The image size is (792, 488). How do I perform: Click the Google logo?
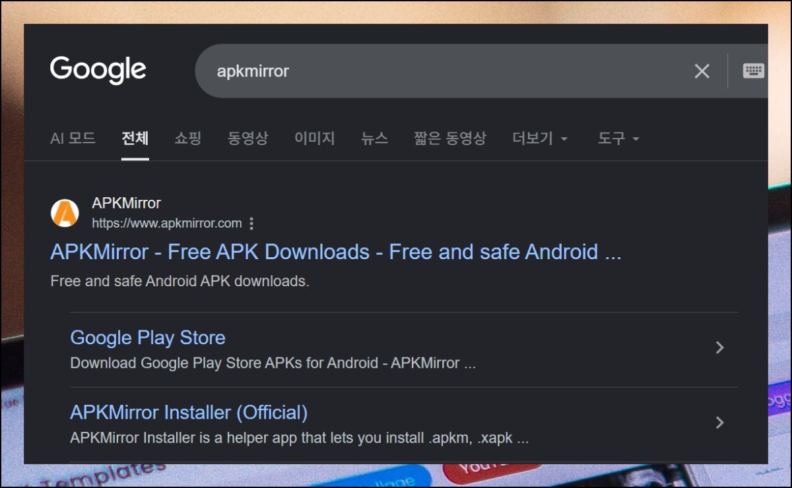click(x=98, y=70)
